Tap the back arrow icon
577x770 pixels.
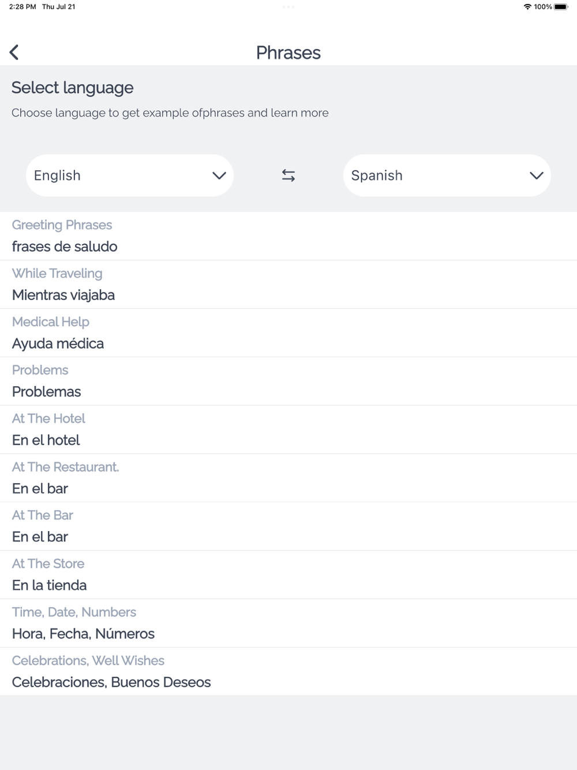point(14,53)
